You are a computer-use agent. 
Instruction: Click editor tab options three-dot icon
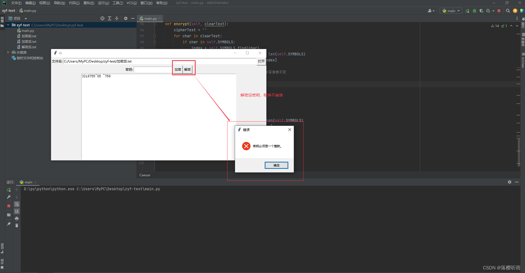[x=517, y=18]
